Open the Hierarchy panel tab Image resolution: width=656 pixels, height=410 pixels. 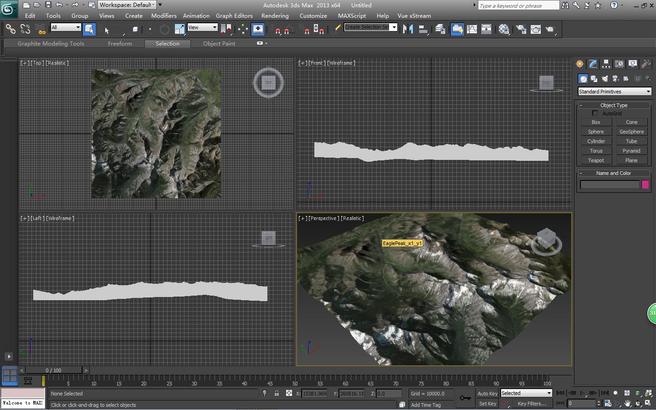[606, 64]
